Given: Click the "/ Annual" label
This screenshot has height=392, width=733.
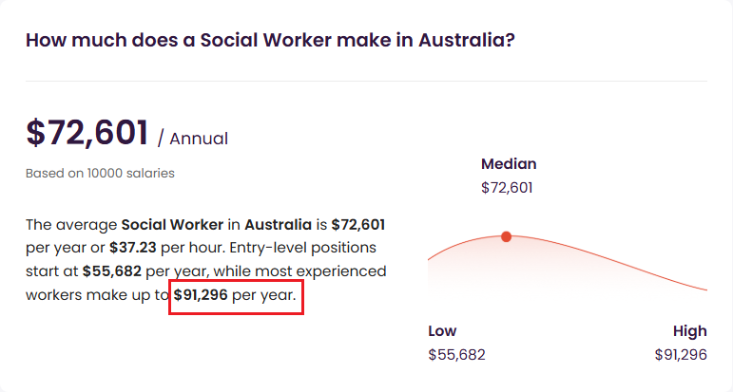Looking at the screenshot, I should (x=193, y=139).
